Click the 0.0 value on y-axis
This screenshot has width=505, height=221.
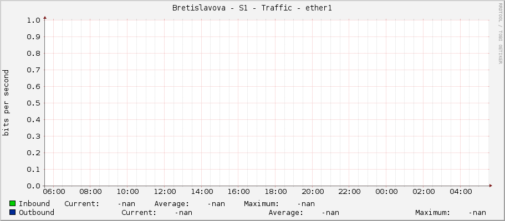(x=33, y=186)
